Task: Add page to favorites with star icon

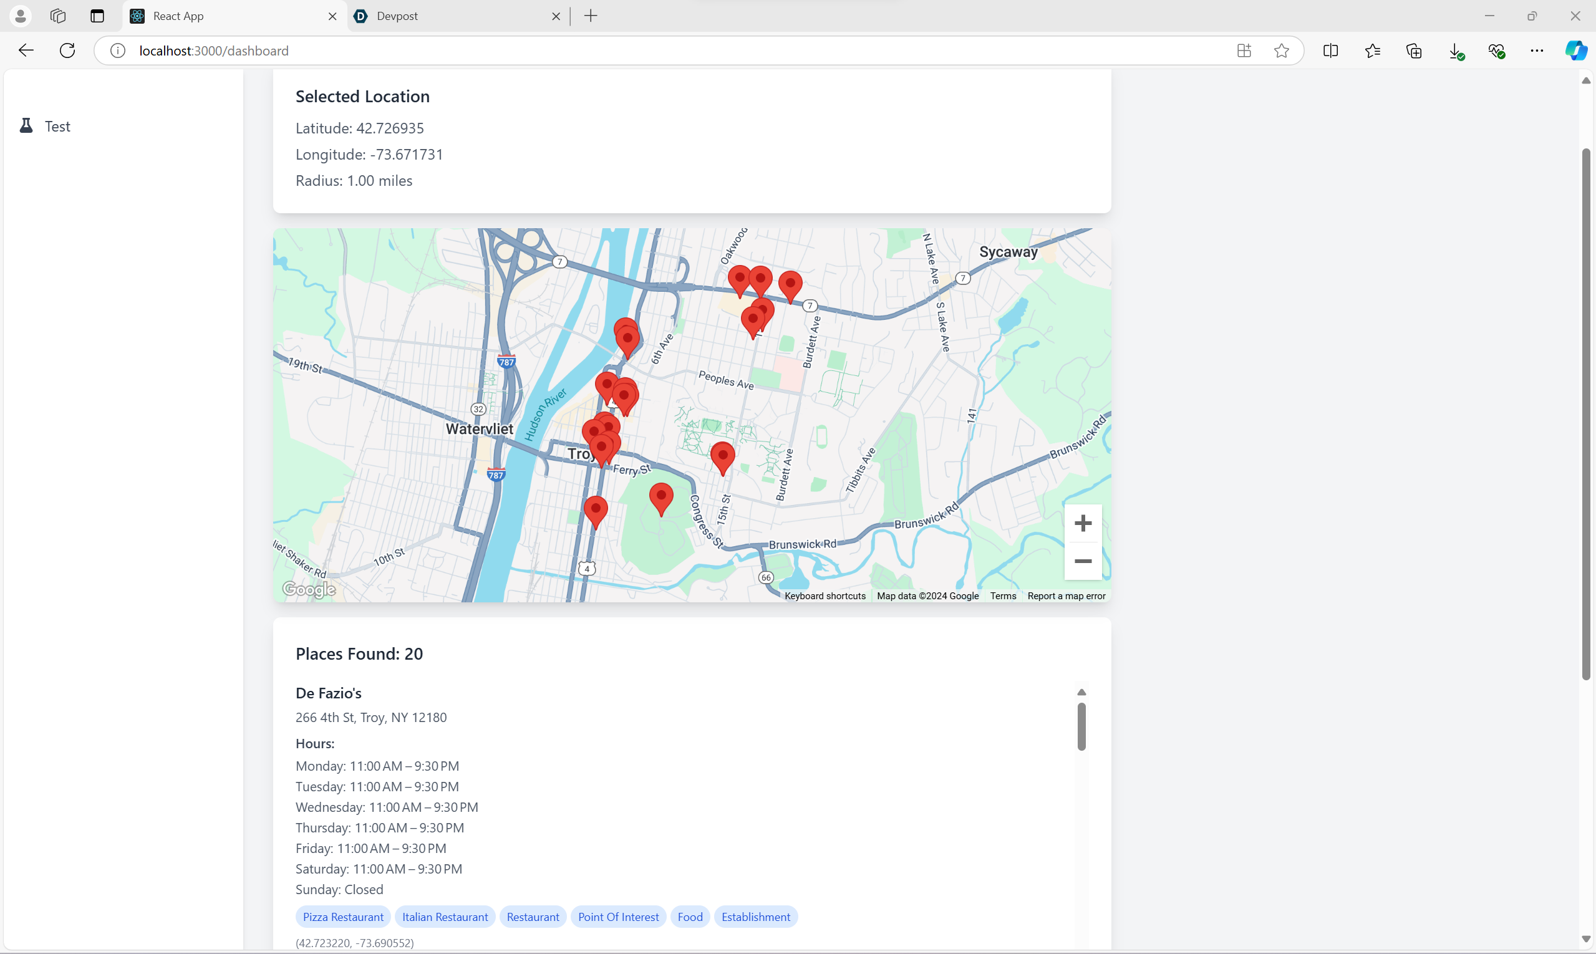Action: point(1281,51)
